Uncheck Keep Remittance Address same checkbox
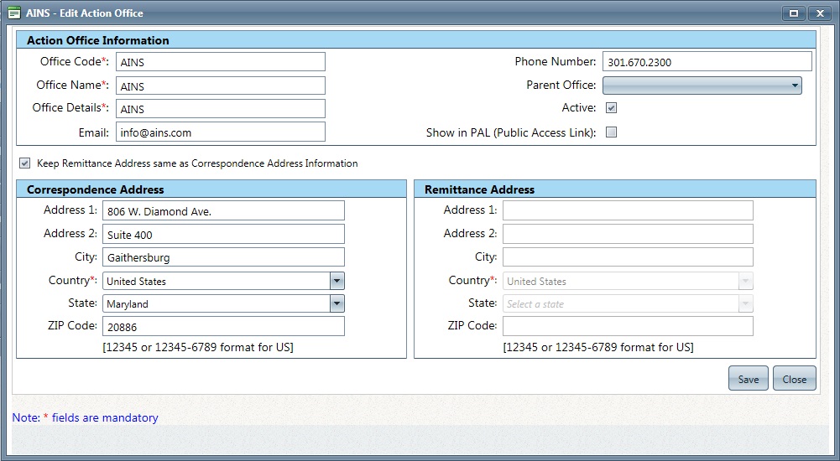This screenshot has height=461, width=840. click(x=24, y=163)
